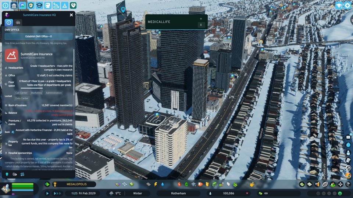Image resolution: width=353 pixels, height=198 pixels.
Task: Open the route path icon
Action: click(x=56, y=5)
